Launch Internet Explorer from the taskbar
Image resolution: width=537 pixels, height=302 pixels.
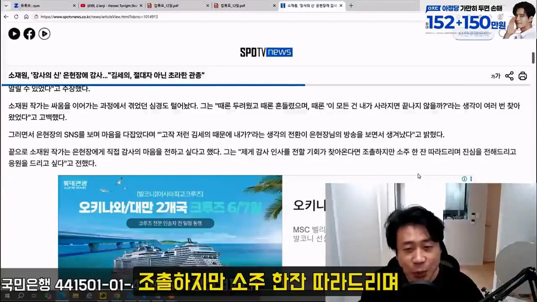pos(89,296)
